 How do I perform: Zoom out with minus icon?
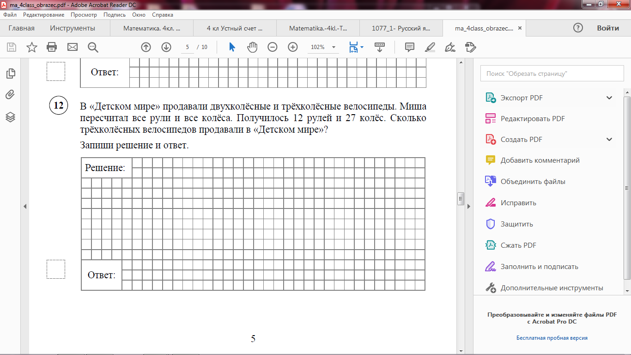click(273, 47)
